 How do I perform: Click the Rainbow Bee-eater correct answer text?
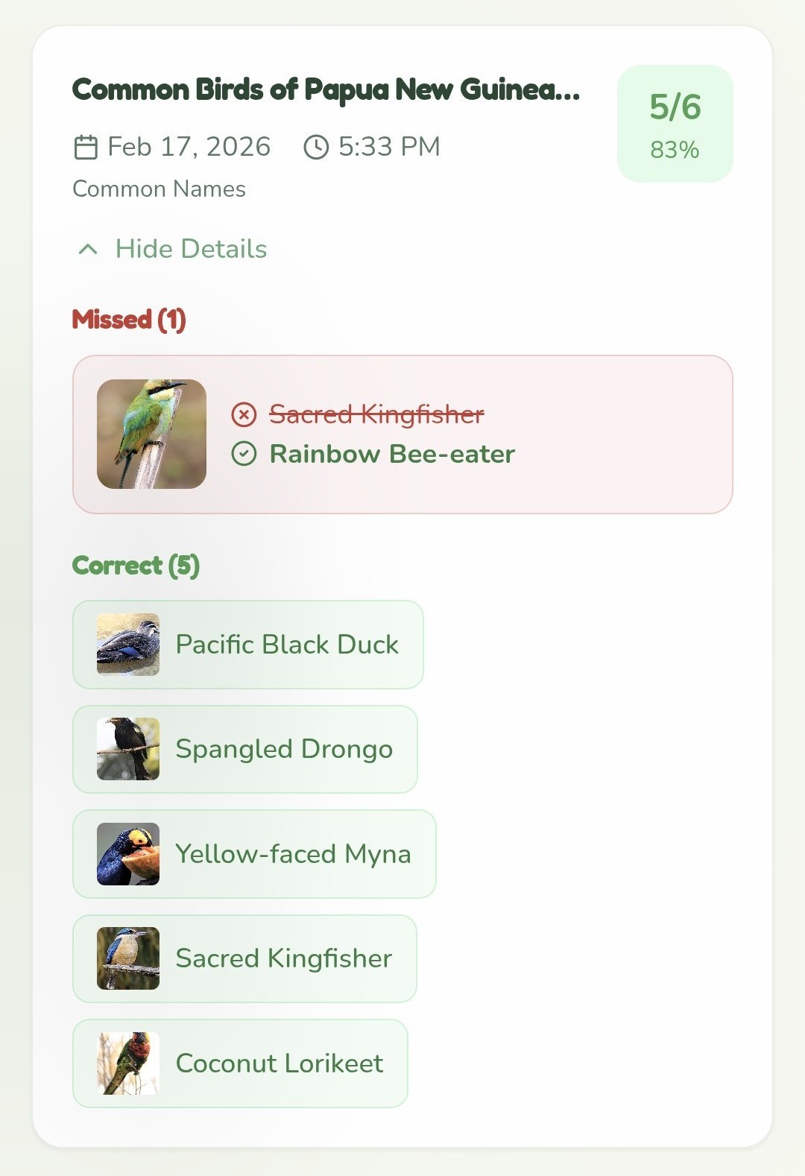tap(392, 454)
